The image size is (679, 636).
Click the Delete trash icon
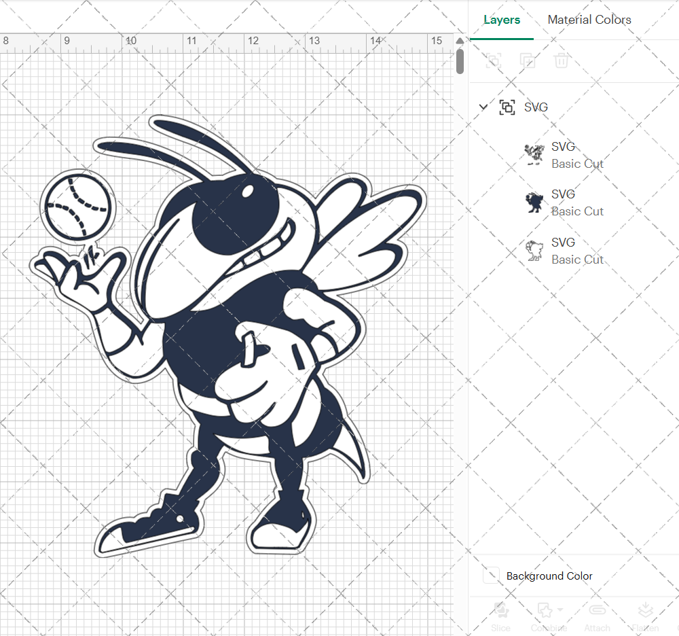coord(562,60)
